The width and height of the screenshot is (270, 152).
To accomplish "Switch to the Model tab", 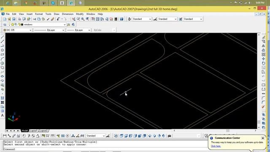I will coord(25,130).
